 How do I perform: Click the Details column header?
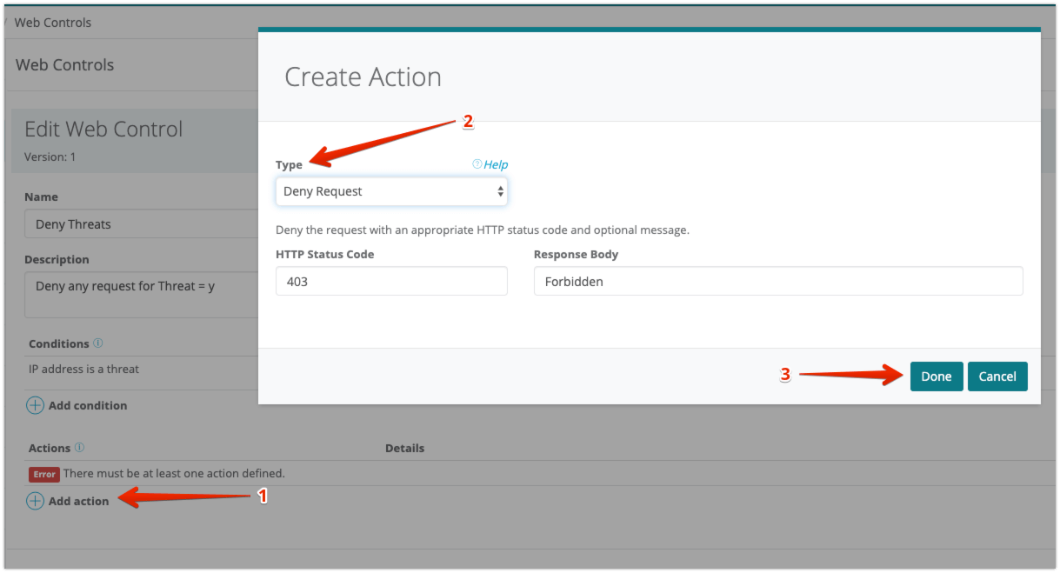coord(404,448)
